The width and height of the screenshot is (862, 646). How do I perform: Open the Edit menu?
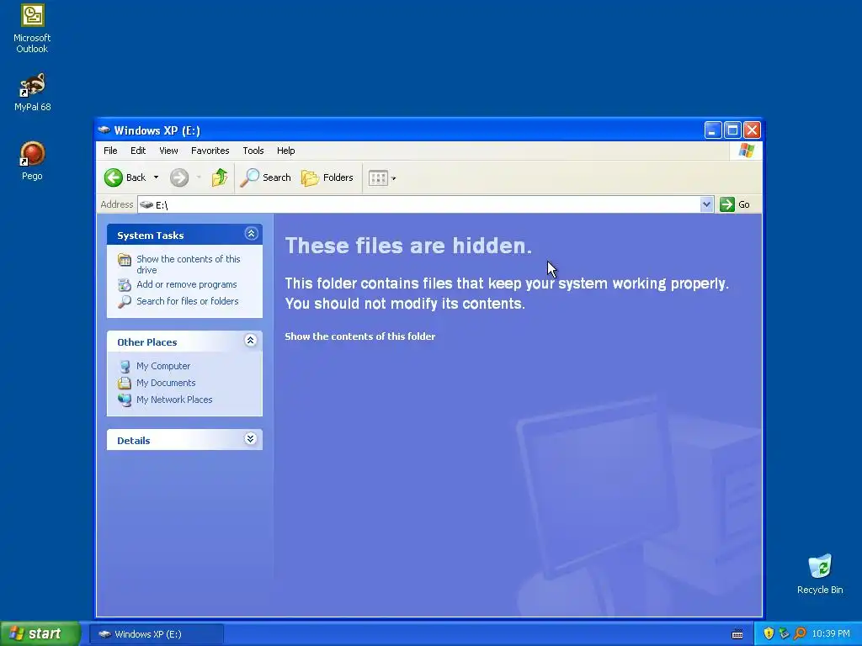(x=138, y=151)
